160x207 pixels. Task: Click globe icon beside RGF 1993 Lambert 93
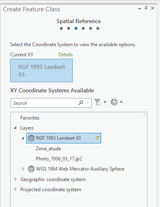coord(31,138)
